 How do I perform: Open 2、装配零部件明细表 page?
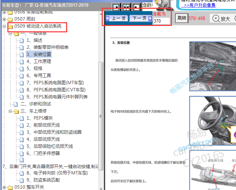(48, 47)
